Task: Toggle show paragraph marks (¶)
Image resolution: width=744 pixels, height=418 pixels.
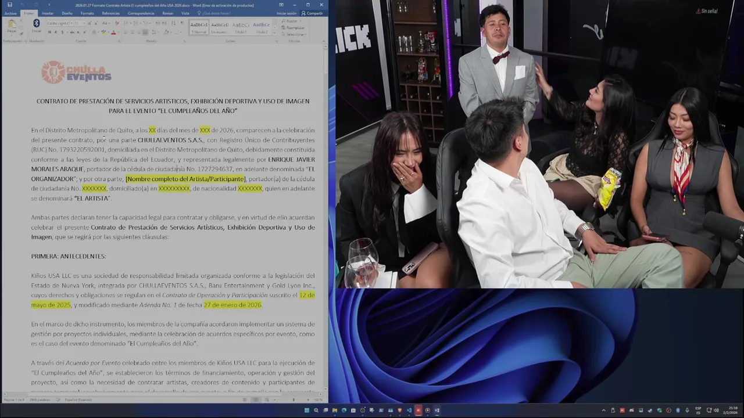Action: pyautogui.click(x=182, y=23)
